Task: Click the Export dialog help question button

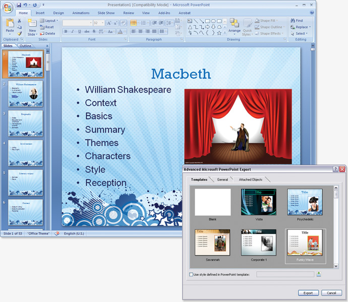Action: tap(335, 169)
